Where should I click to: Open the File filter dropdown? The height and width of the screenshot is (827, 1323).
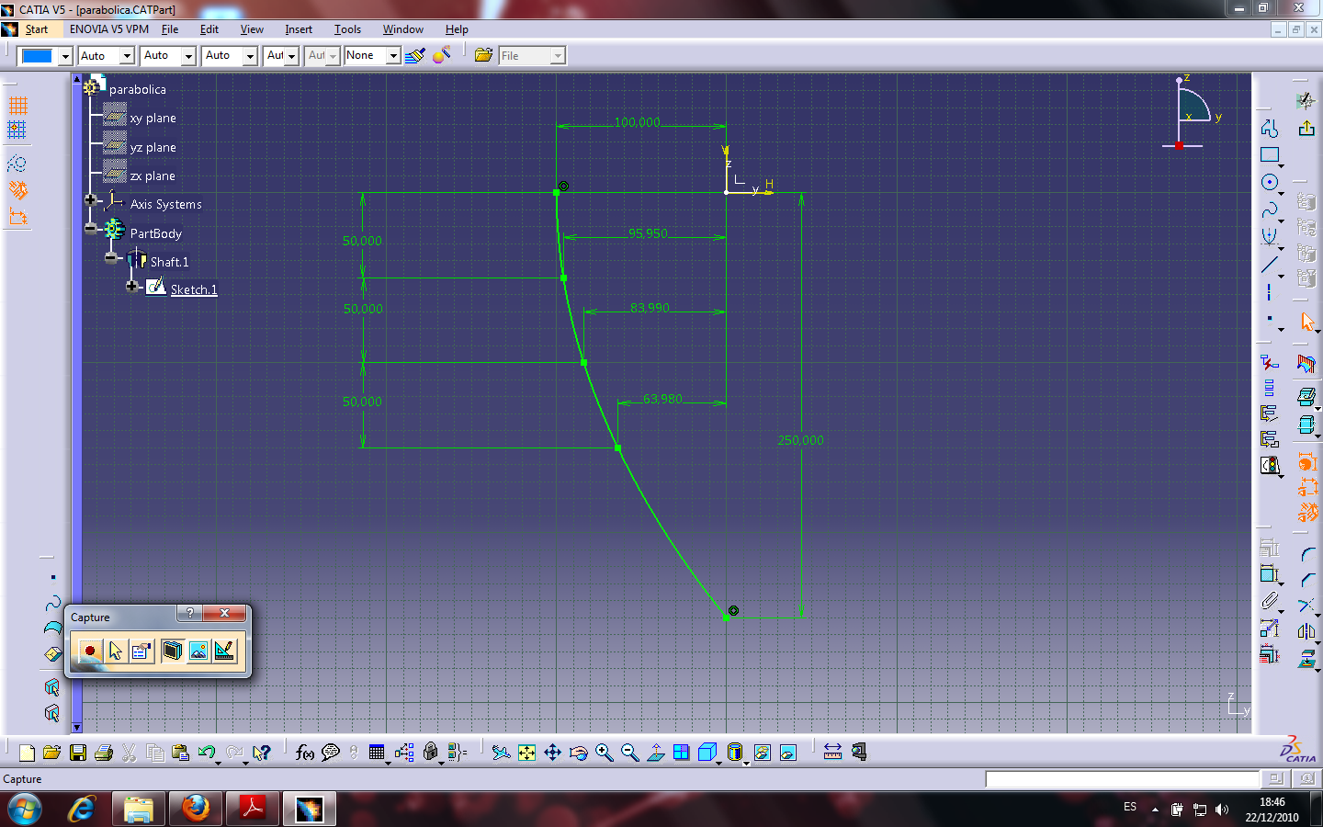558,56
